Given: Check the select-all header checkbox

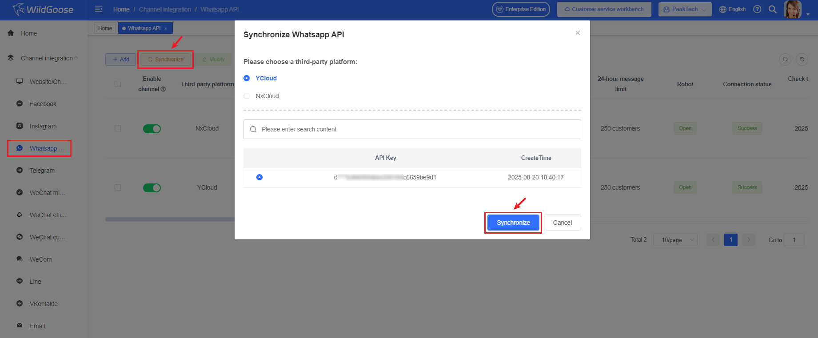Looking at the screenshot, I should [x=118, y=84].
